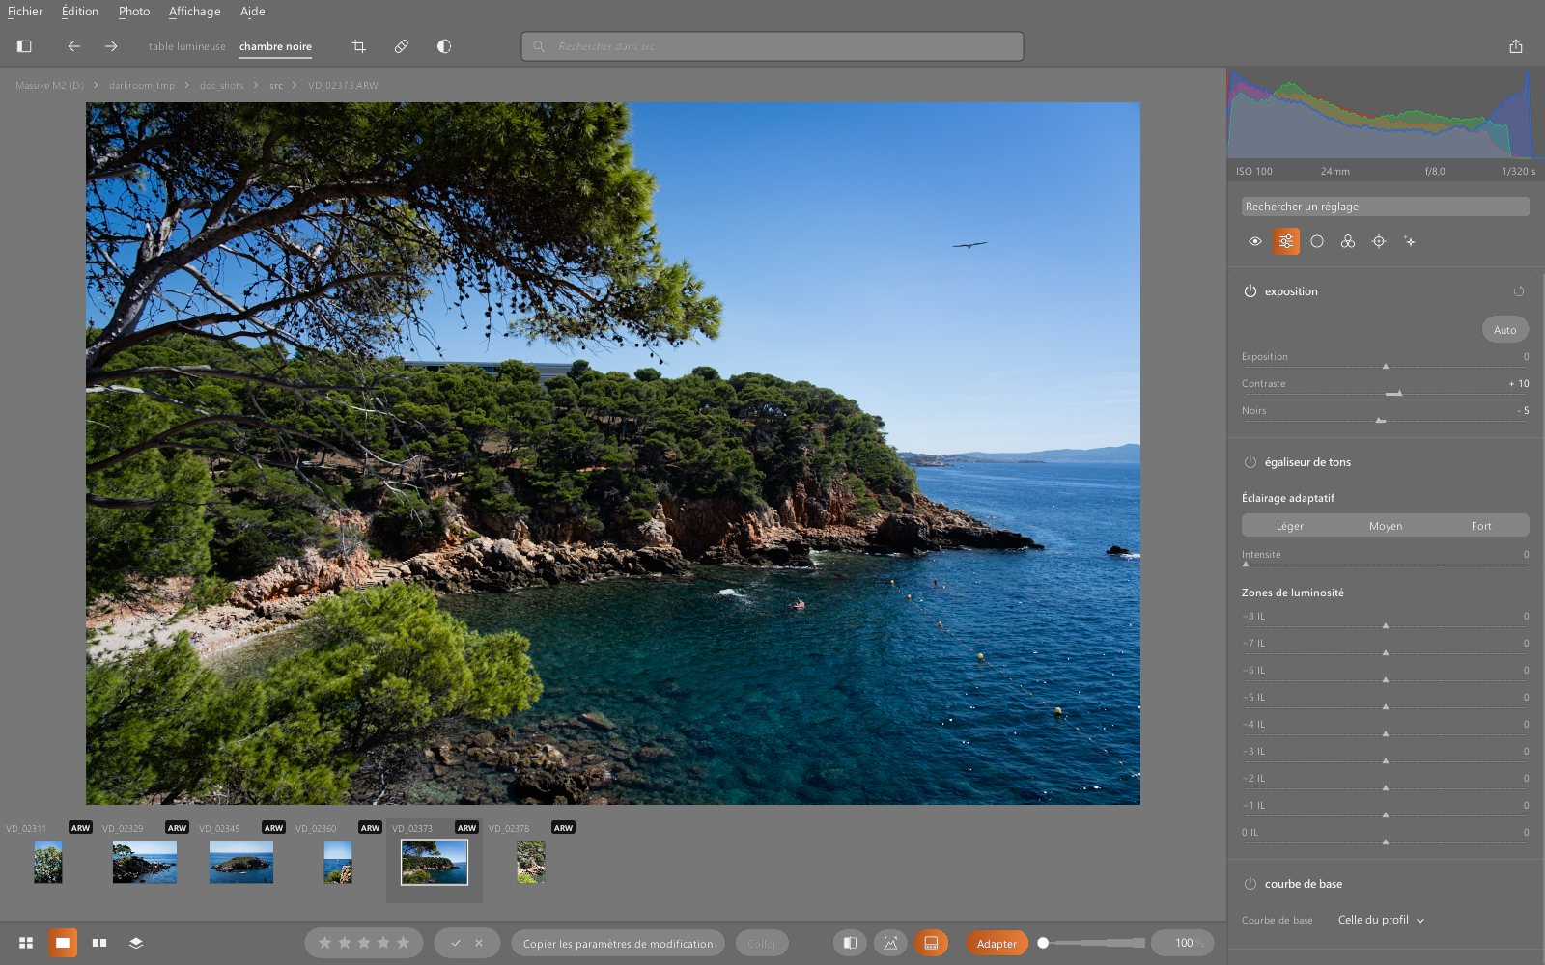Open the Édition menu
1545x965 pixels.
tap(80, 12)
